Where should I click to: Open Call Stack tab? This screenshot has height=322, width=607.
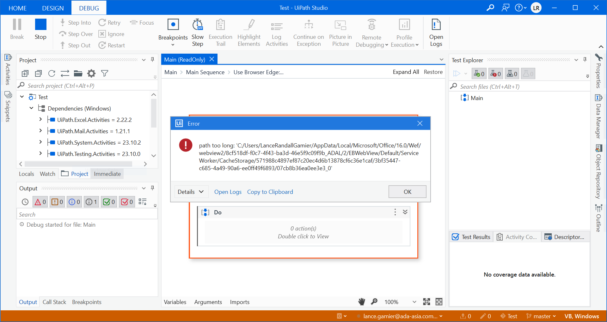[54, 302]
